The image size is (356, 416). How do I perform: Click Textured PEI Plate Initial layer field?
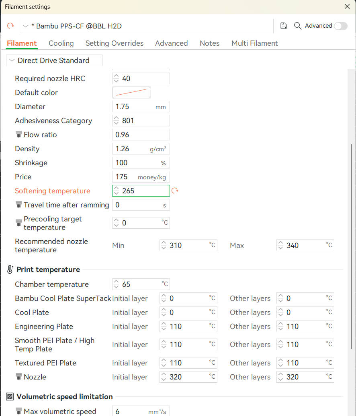(x=188, y=363)
